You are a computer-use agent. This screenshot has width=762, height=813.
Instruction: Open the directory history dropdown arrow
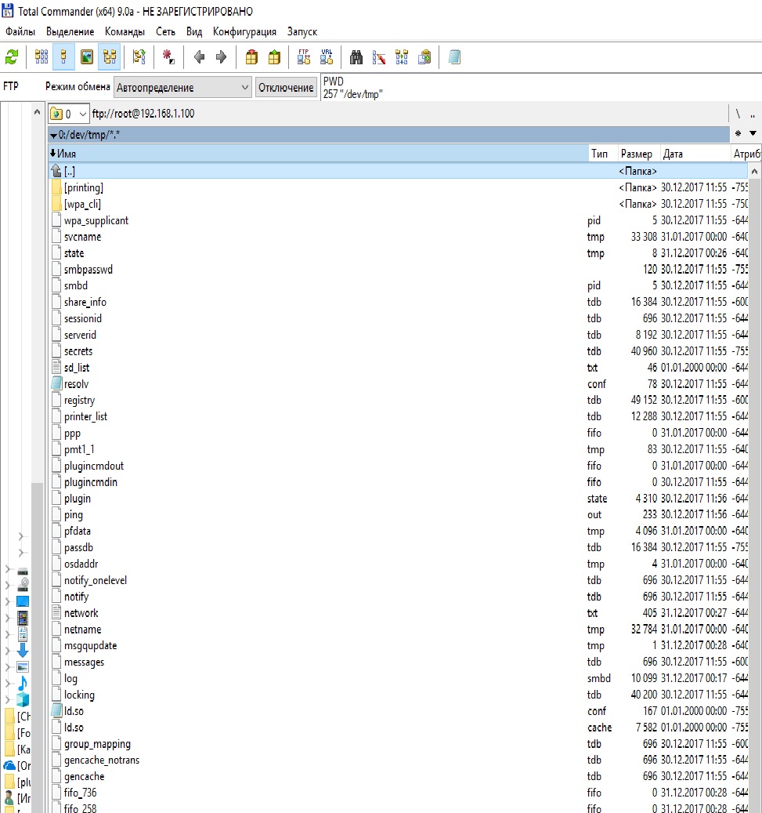point(753,134)
